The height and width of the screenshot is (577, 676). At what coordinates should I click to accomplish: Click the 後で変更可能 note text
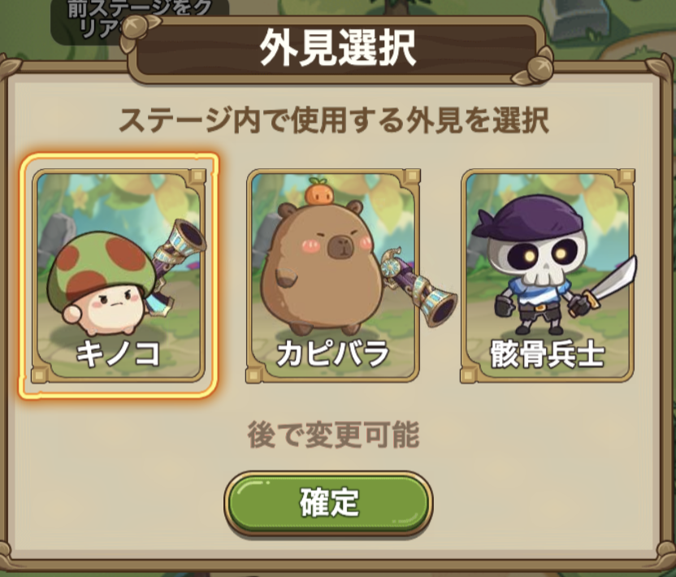tap(333, 435)
